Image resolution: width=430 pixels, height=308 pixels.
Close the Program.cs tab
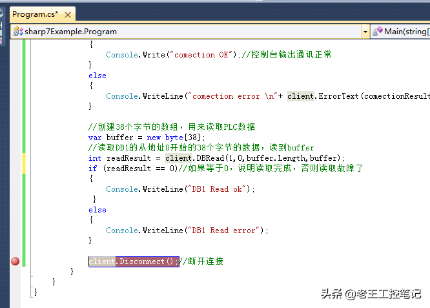[68, 15]
